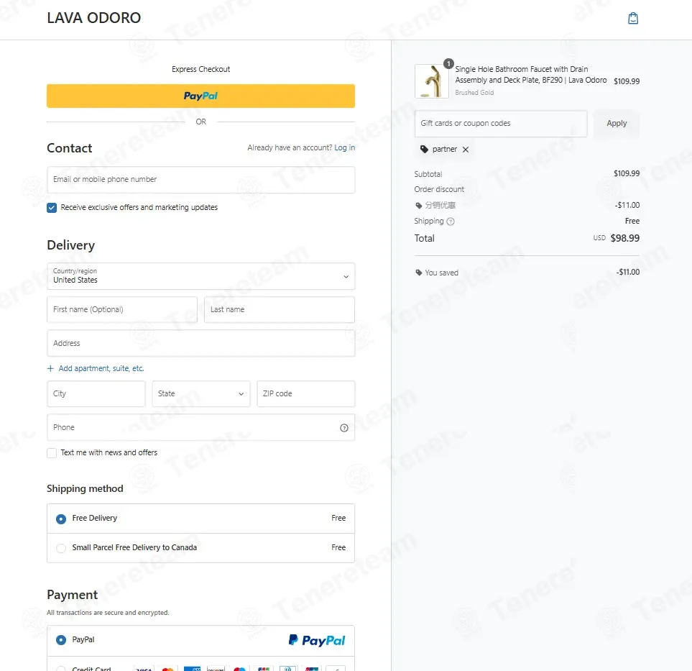Click the Shipping method heading
The image size is (692, 671).
[x=85, y=489]
